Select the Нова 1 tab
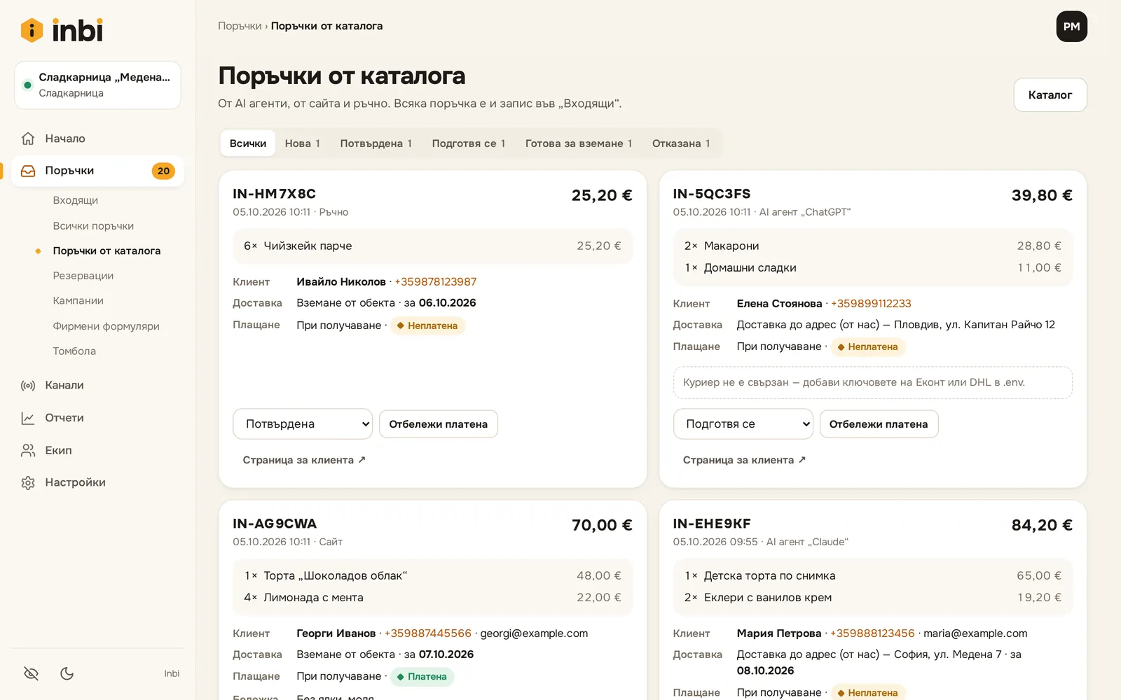The image size is (1121, 700). [303, 143]
